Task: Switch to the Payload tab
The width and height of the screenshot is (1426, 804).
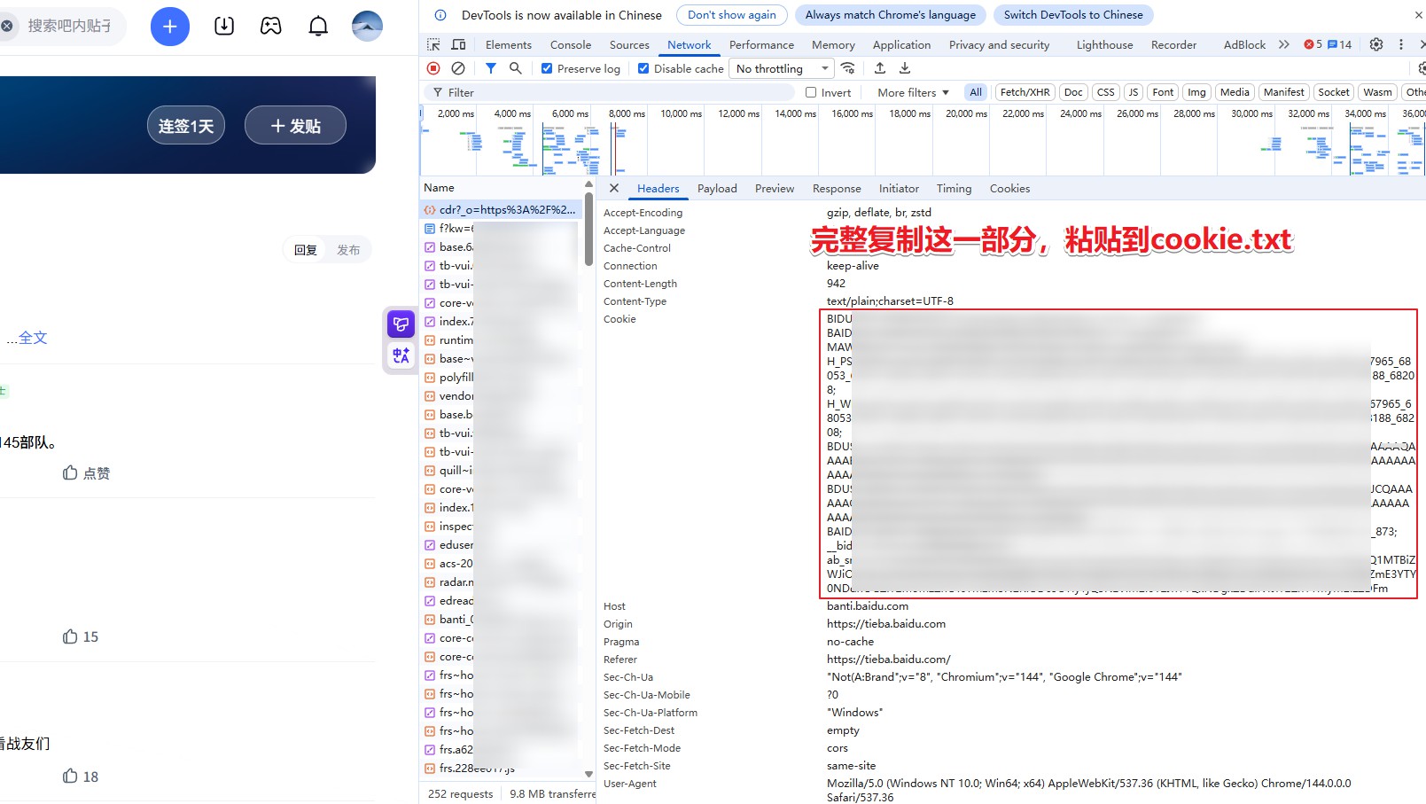Action: tap(717, 188)
